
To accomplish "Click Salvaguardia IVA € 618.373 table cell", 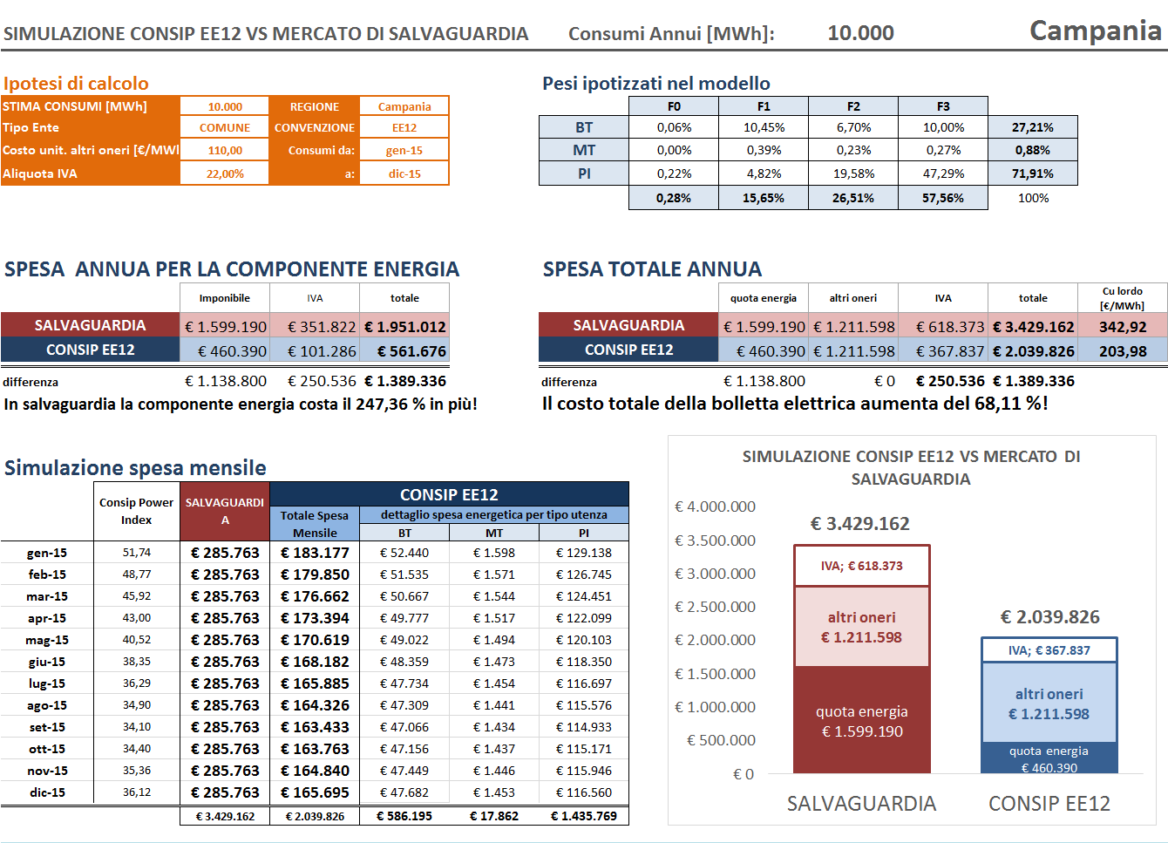I will coord(943,326).
